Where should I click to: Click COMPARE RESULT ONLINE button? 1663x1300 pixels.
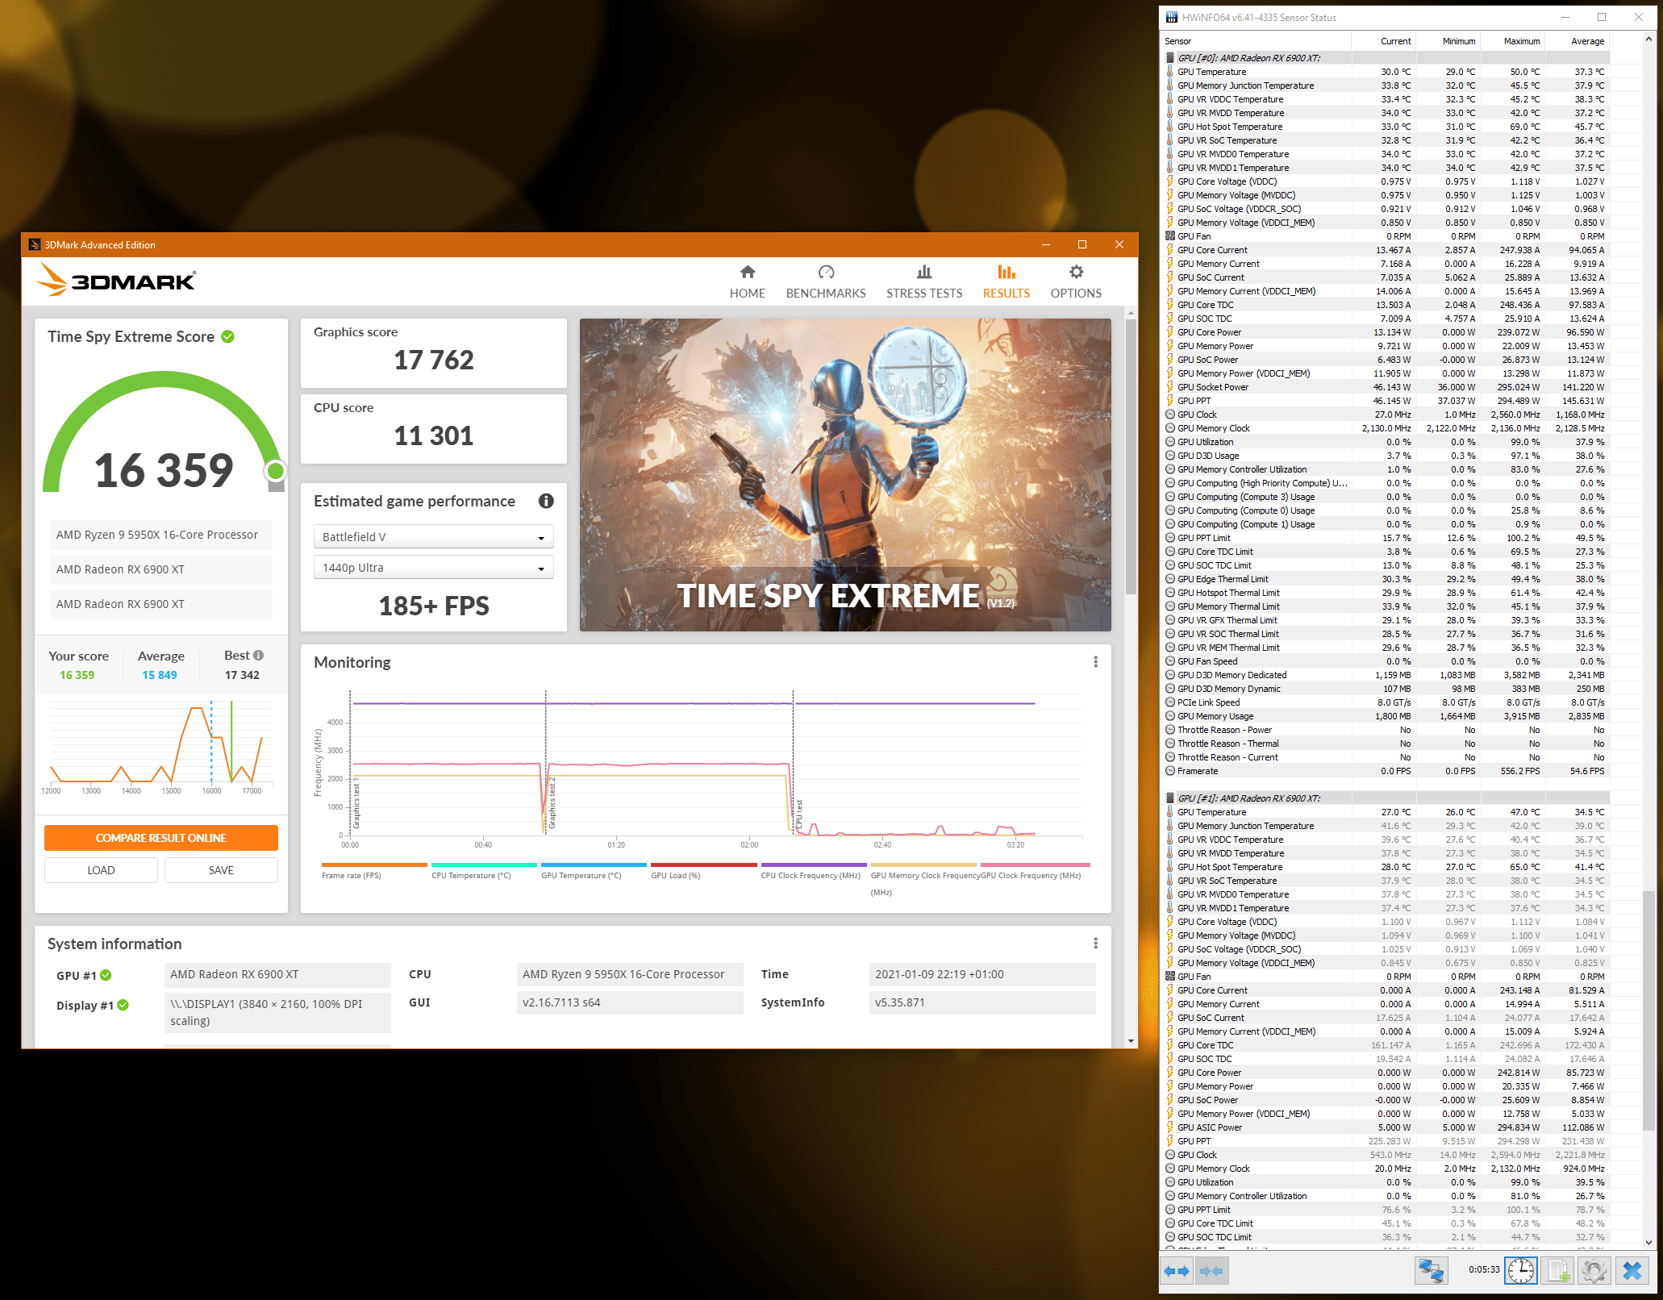point(161,838)
